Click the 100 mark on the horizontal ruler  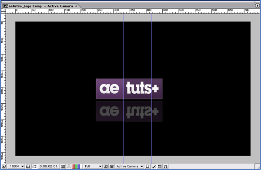click(51, 10)
